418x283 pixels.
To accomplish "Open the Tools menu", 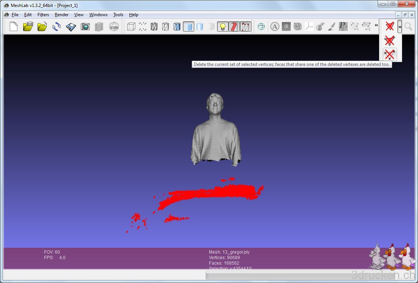I will click(x=118, y=15).
